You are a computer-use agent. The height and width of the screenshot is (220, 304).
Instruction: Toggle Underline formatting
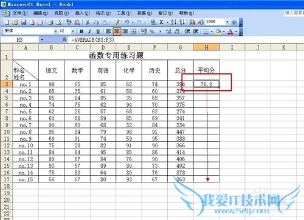(98, 32)
